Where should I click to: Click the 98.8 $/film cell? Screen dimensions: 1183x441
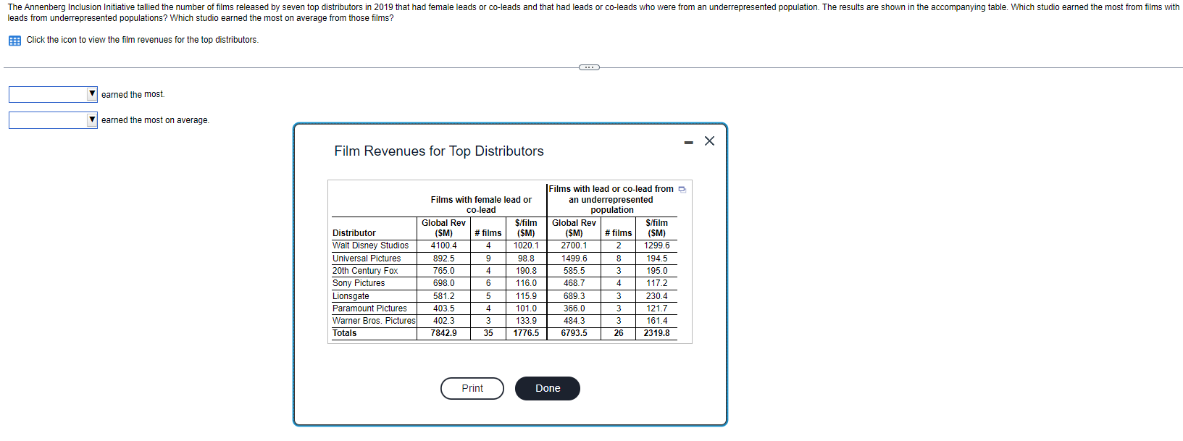526,259
